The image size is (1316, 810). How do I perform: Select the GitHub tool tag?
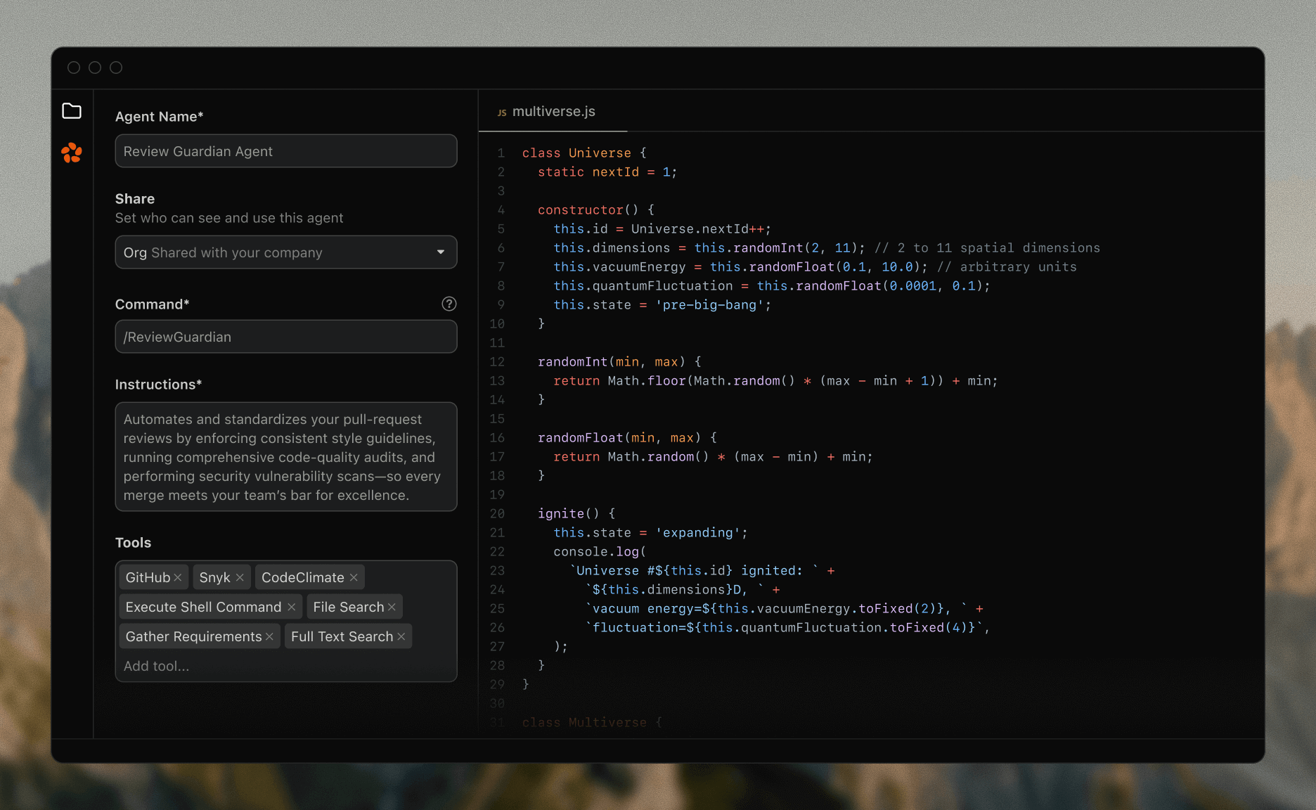pyautogui.click(x=148, y=577)
